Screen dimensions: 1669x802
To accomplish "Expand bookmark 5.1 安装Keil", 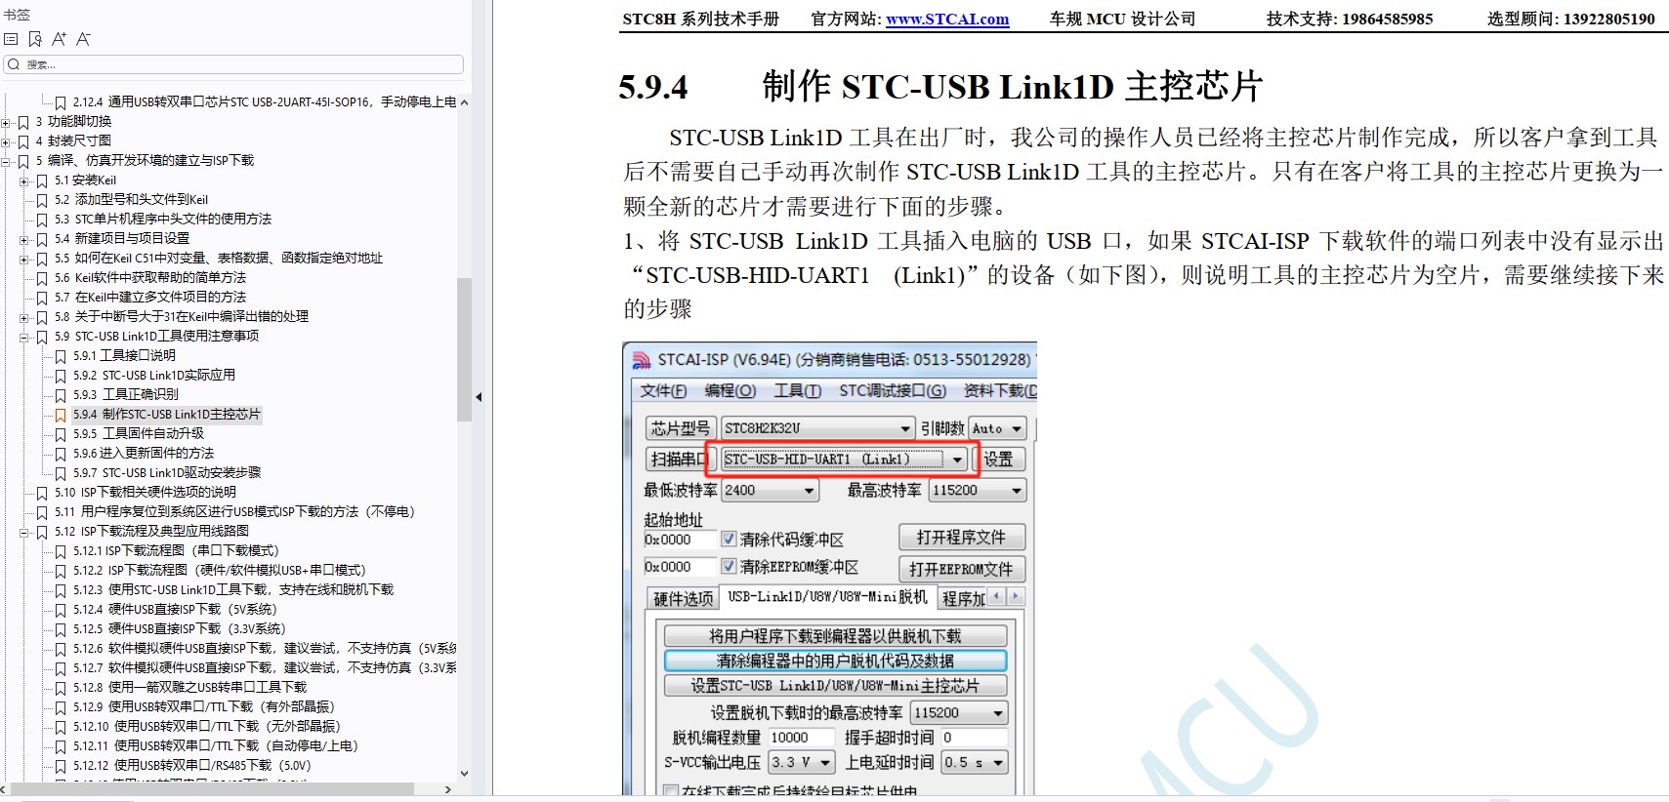I will (x=24, y=180).
